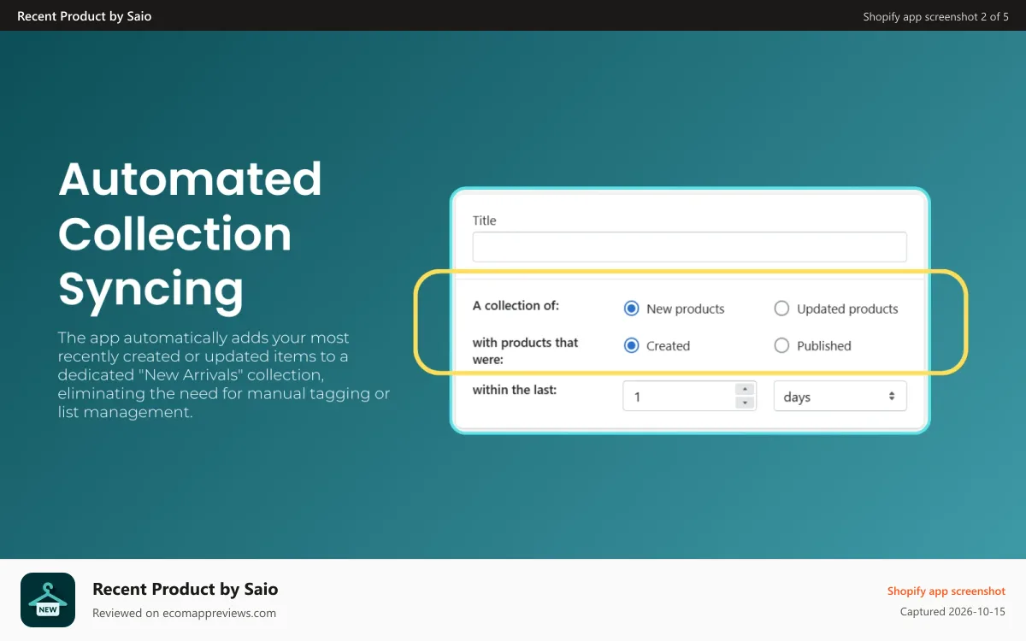The image size is (1026, 641).
Task: Select the Updated products radio button
Action: [x=781, y=309]
